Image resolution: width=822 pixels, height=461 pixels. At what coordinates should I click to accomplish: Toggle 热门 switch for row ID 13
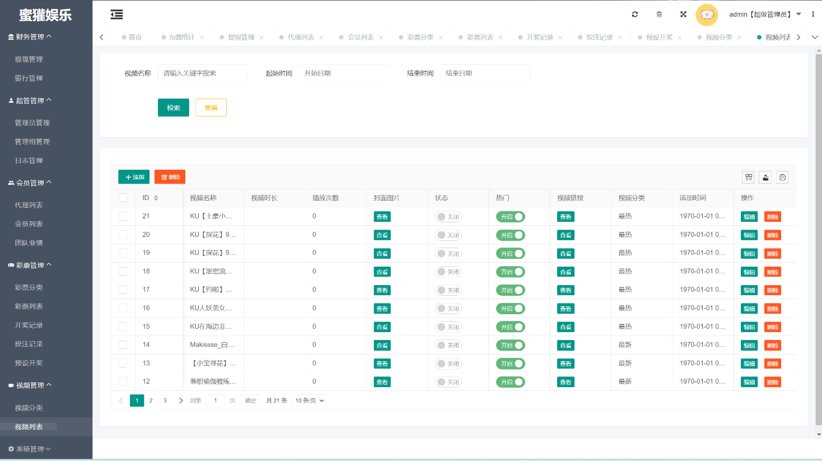tap(510, 364)
